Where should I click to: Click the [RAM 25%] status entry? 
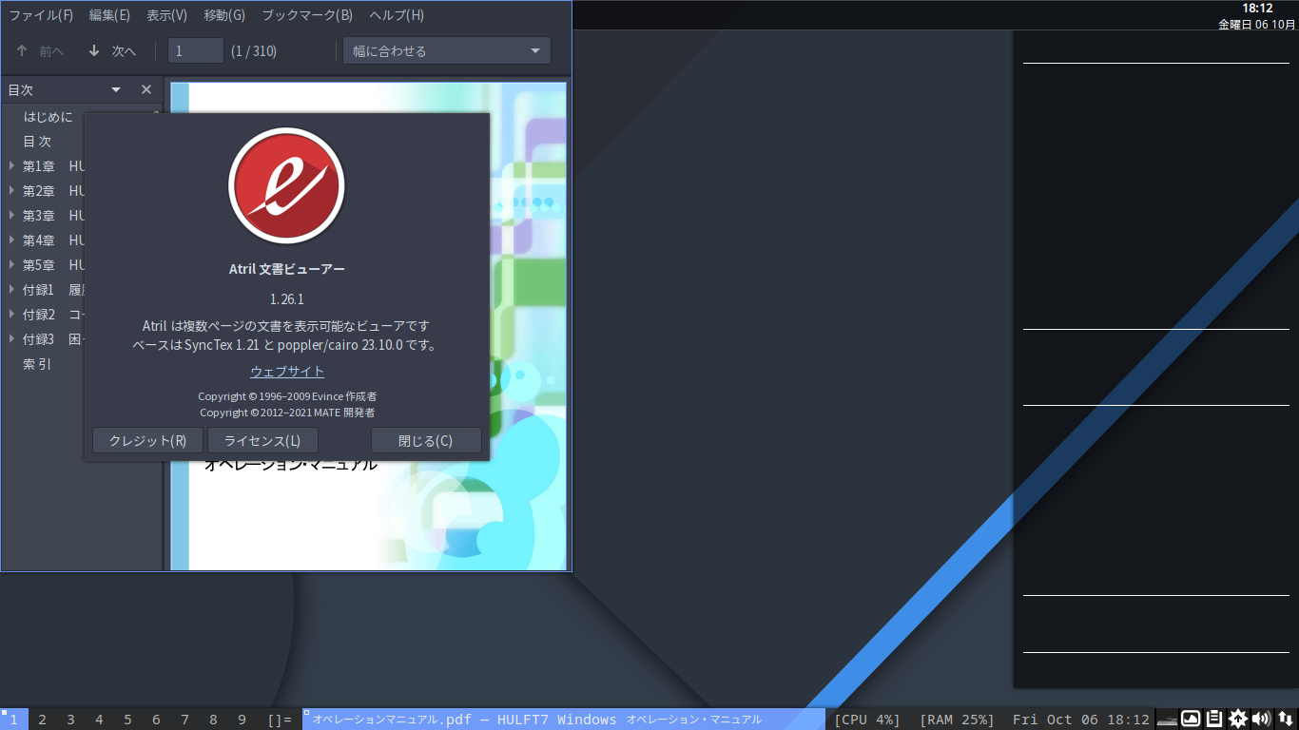click(957, 720)
